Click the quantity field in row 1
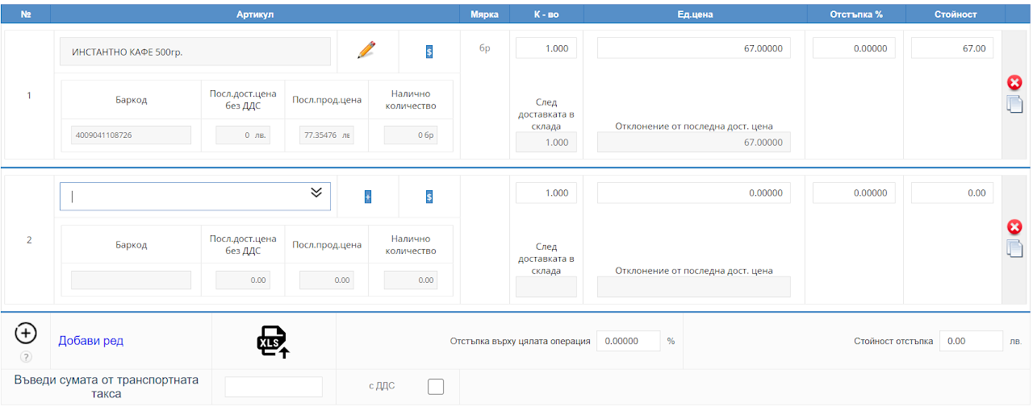The image size is (1033, 411). [x=546, y=48]
